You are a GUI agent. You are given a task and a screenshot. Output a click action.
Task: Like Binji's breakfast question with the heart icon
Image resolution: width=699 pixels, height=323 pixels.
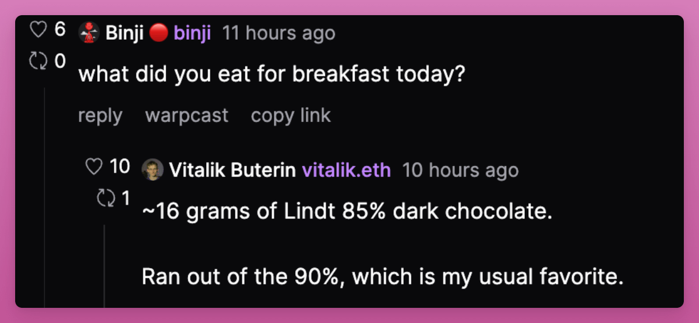tap(38, 30)
